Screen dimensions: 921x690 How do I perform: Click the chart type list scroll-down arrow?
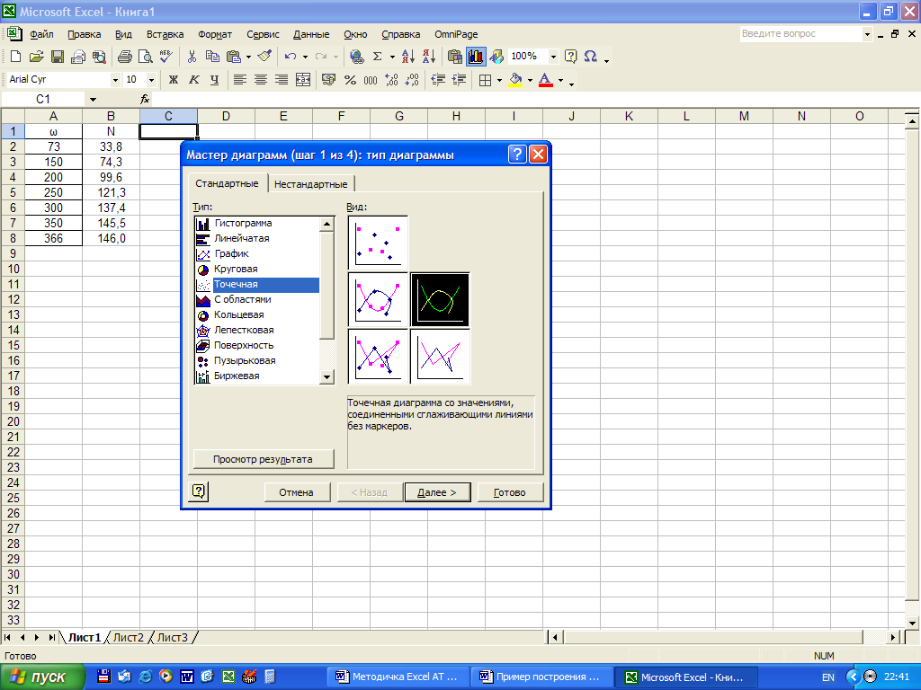point(327,377)
